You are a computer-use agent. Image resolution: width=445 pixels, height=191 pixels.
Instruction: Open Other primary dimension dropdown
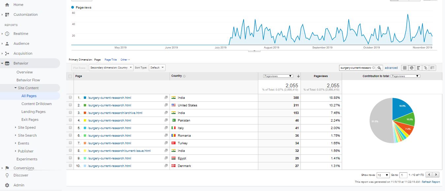(125, 60)
